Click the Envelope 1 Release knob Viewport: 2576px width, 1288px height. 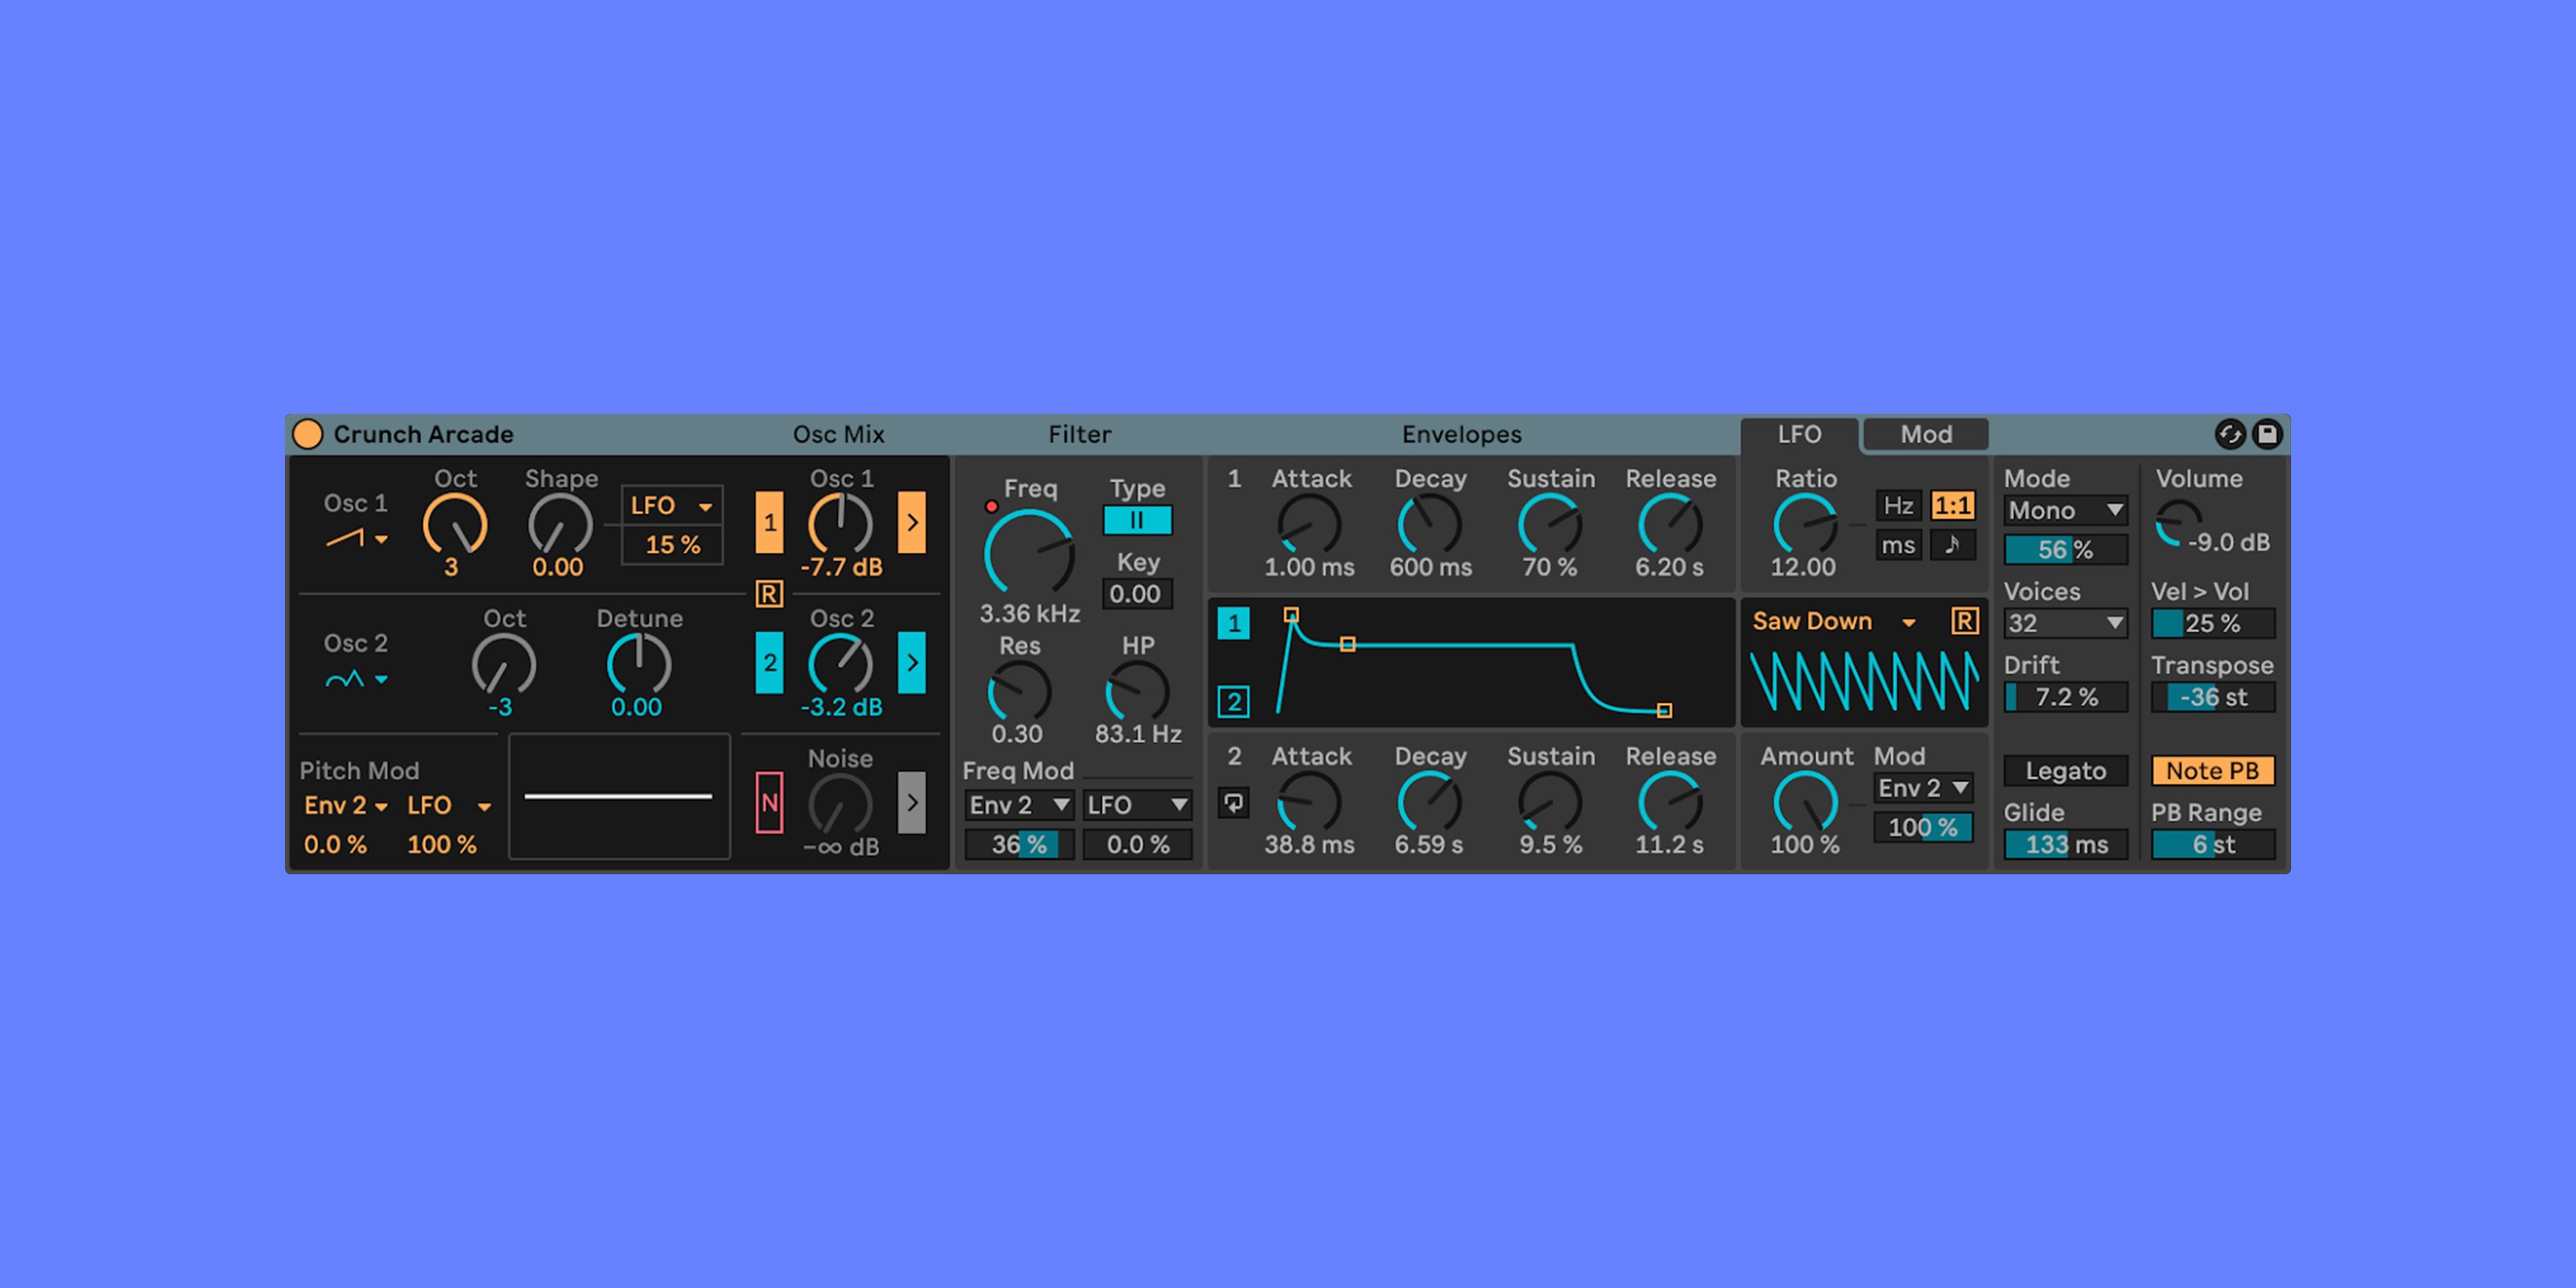coord(1670,525)
